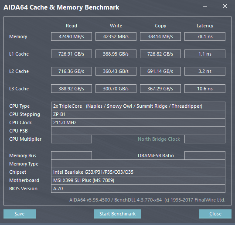Click the empty CPU FSB field
Image resolution: width=235 pixels, height=225 pixels.
[138, 131]
